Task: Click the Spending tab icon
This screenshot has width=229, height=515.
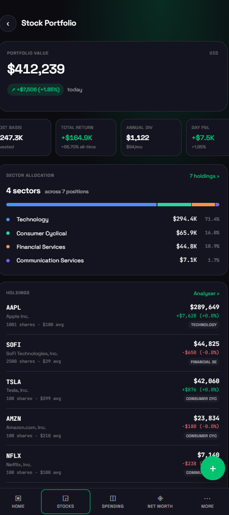Action: pyautogui.click(x=113, y=498)
